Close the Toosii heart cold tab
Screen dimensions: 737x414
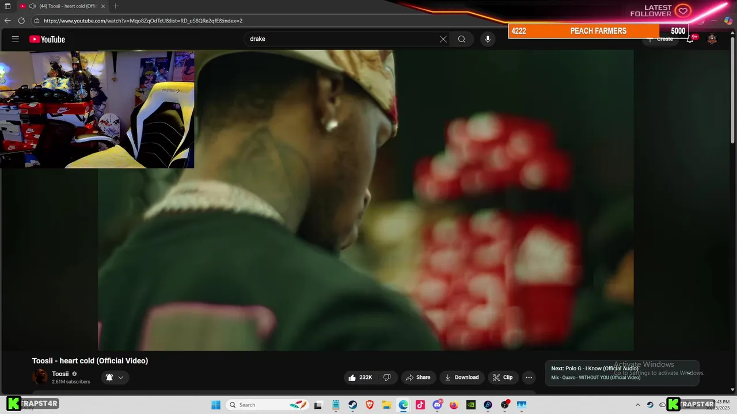pos(102,6)
